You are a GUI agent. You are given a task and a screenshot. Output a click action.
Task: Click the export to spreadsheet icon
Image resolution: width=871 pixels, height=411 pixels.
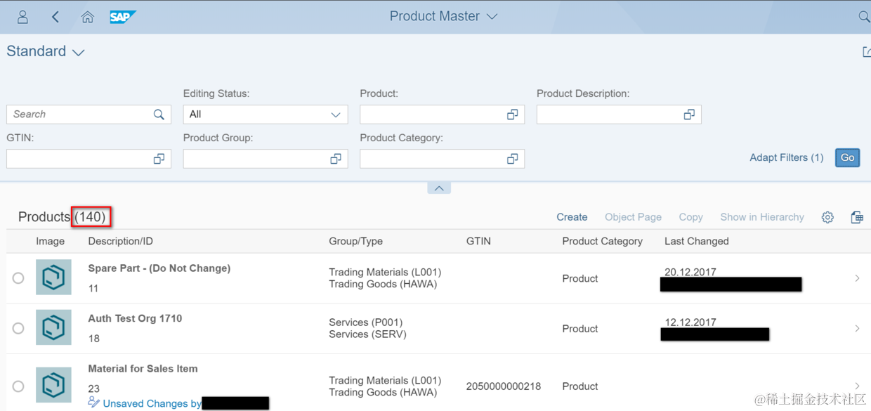click(x=857, y=217)
